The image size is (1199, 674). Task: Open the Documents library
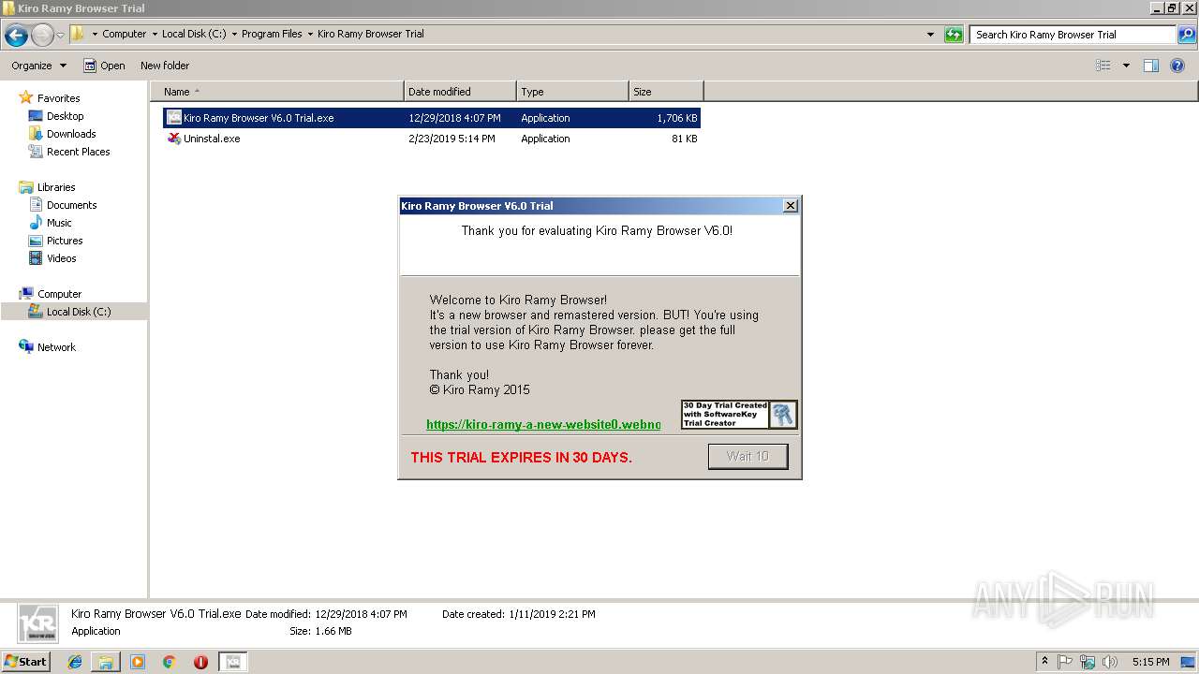[x=71, y=205]
